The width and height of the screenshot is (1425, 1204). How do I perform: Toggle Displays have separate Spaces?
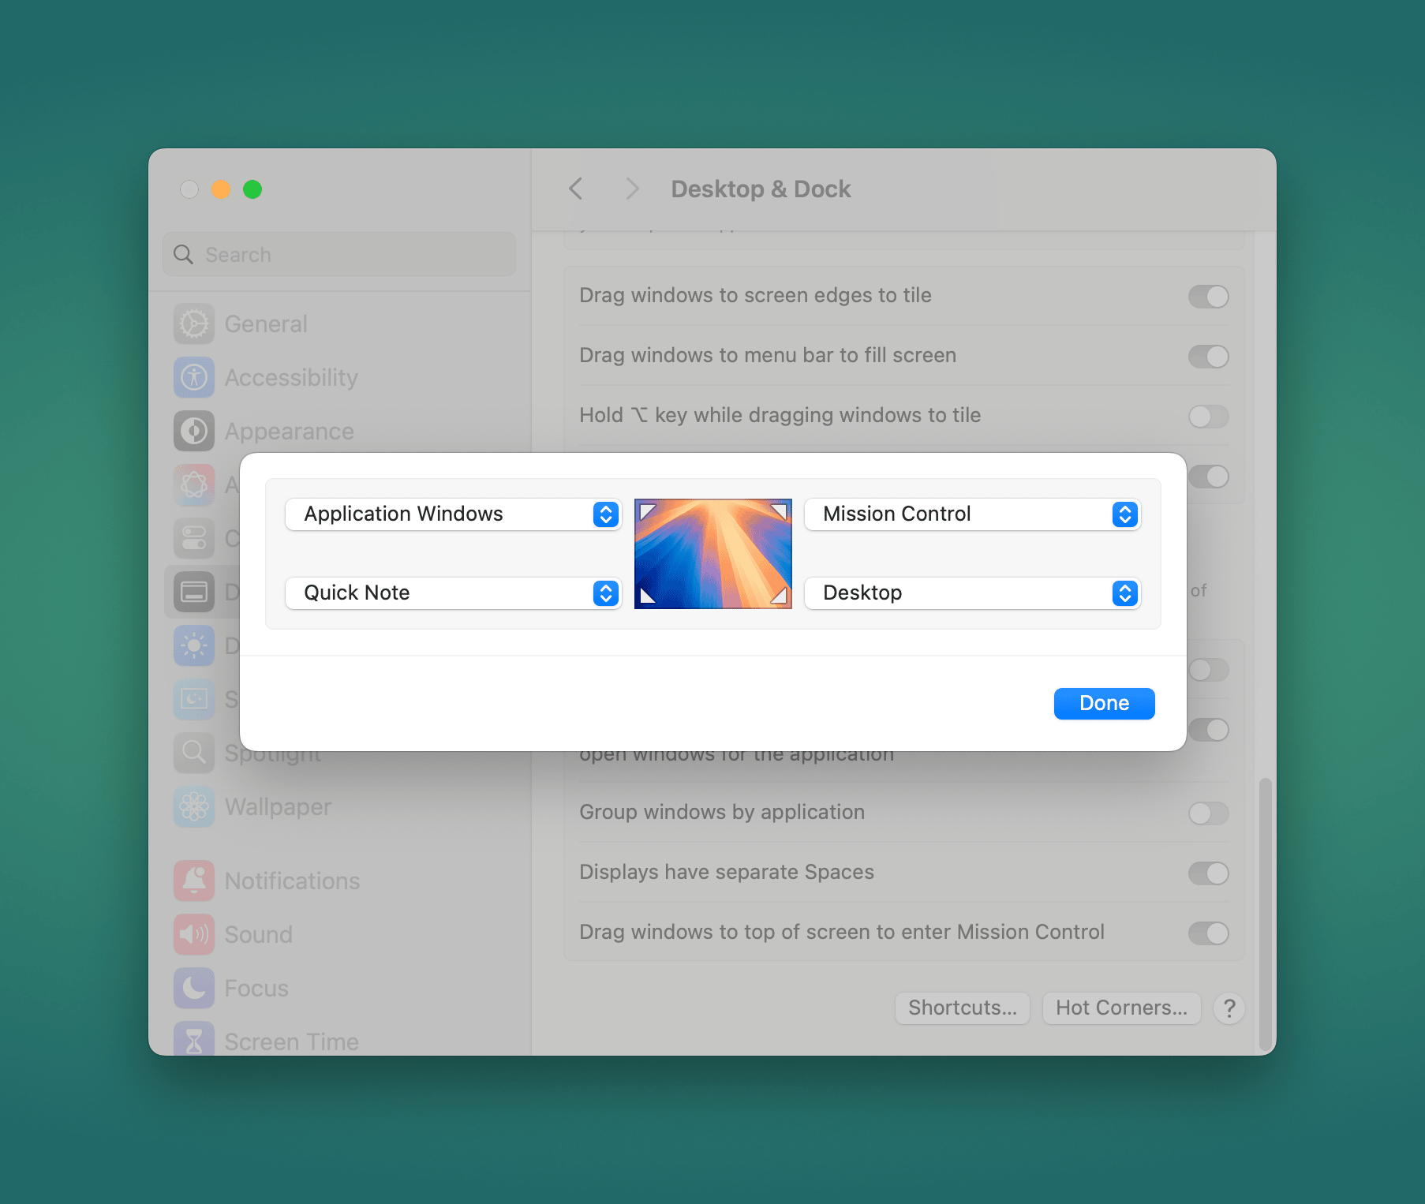[x=1208, y=873]
